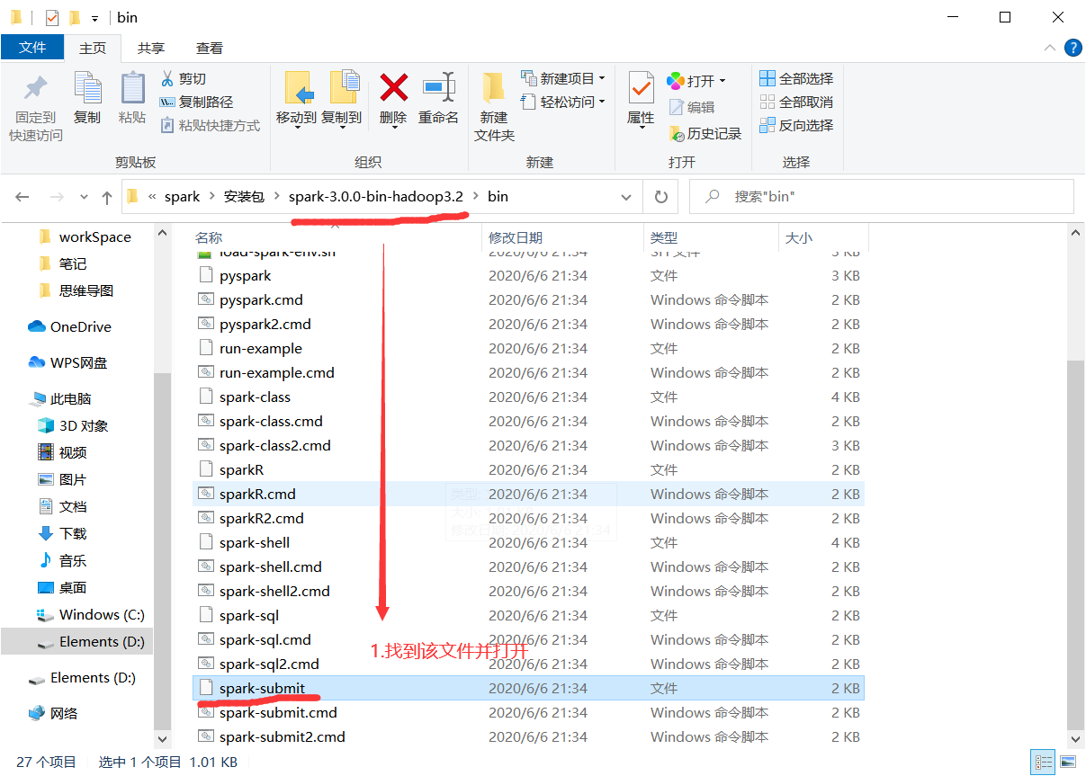Open the address bar history dropdown
The width and height of the screenshot is (1086, 776).
[x=627, y=197]
